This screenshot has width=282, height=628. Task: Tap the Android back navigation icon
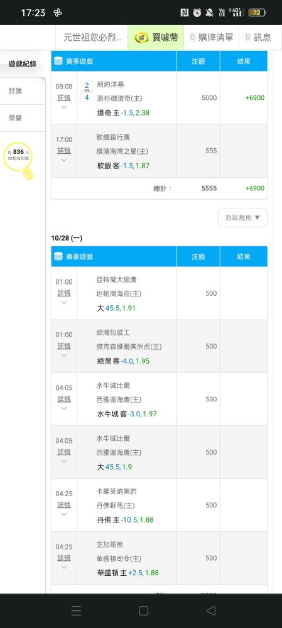click(210, 610)
